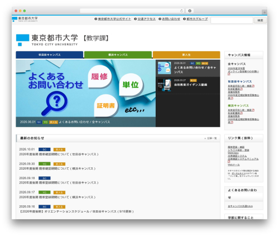Screen dimensions: 279x236
Task: Open 全キャンパス共通Q&A link
Action: [x=240, y=206]
